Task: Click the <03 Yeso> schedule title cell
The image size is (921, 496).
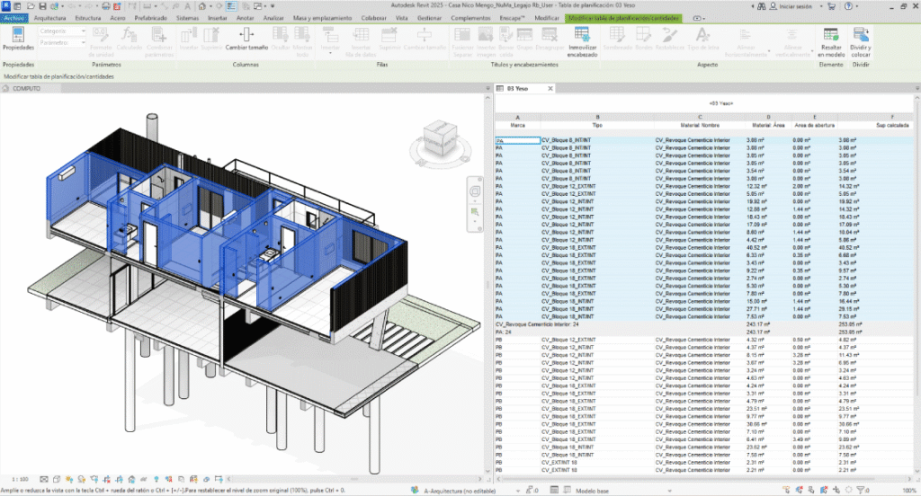Action: click(721, 103)
